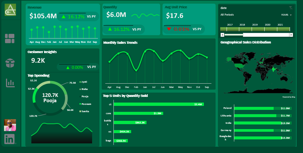Click the Powered by Bing label
The width and height of the screenshot is (303, 153).
click(289, 97)
